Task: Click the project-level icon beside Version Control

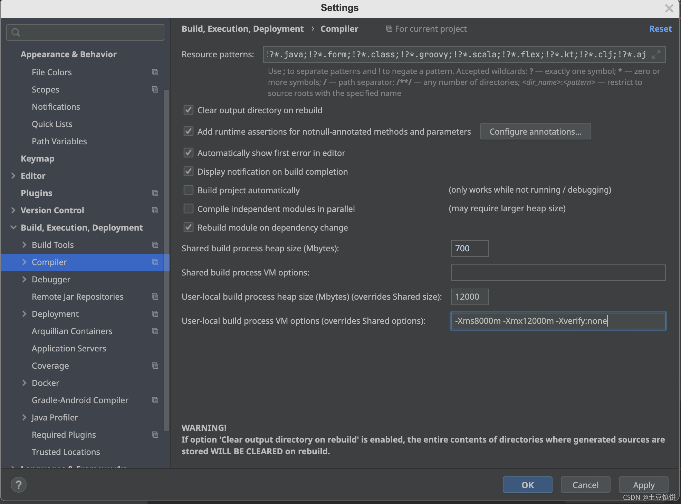Action: (x=155, y=210)
